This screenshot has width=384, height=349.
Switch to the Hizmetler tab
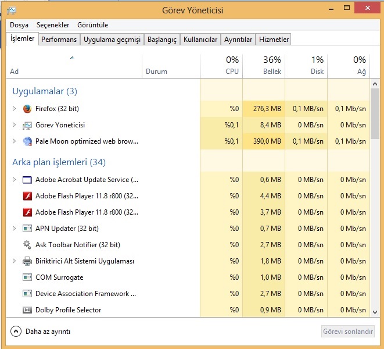pyautogui.click(x=274, y=40)
